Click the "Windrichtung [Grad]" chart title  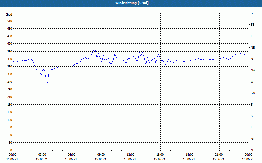(132, 3)
